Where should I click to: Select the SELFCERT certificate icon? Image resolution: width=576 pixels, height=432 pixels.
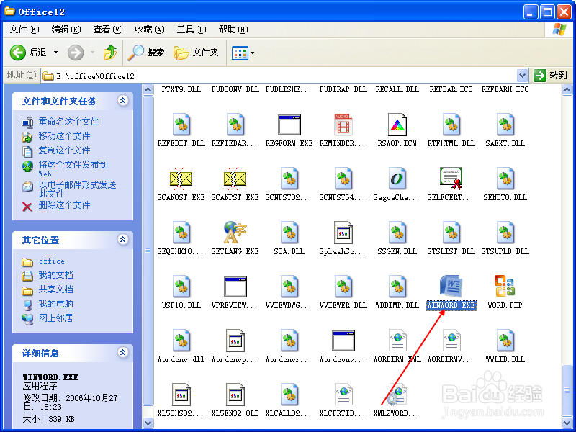point(451,178)
